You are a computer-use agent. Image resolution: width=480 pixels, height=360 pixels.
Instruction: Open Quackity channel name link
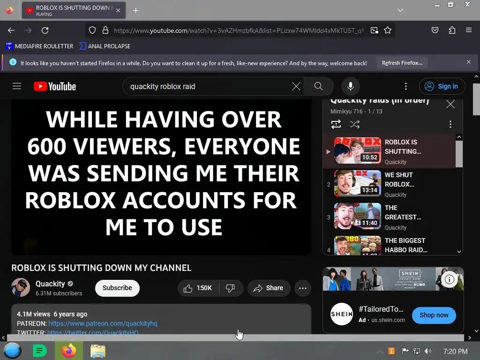[50, 284]
